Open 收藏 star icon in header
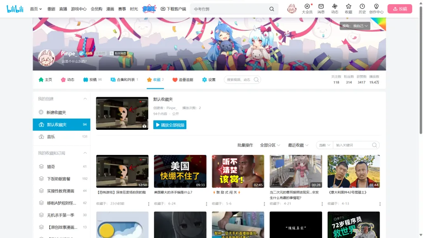 [349, 9]
